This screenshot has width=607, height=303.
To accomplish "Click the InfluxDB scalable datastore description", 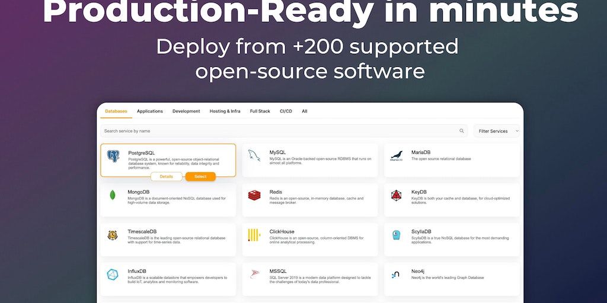I will [x=177, y=280].
